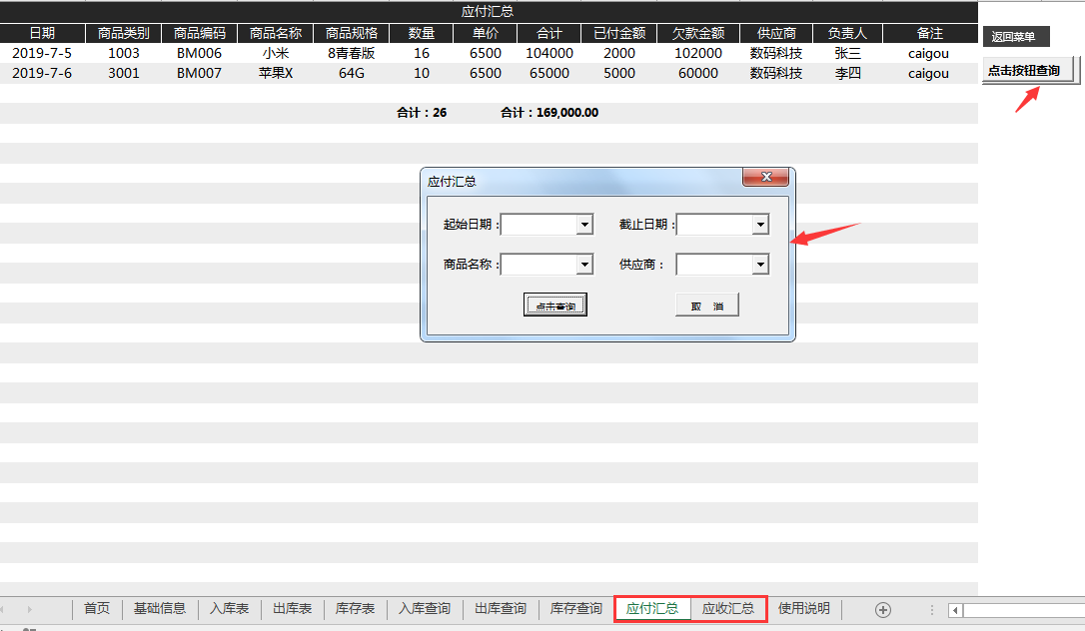Viewport: 1085px width, 631px height.
Task: Open the 供应商 dropdown
Action: (x=760, y=264)
